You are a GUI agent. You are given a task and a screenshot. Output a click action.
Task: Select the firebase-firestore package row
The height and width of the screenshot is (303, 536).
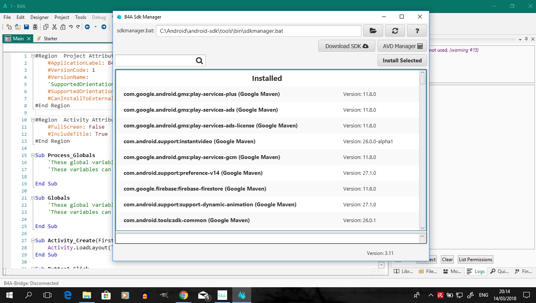tap(267, 189)
